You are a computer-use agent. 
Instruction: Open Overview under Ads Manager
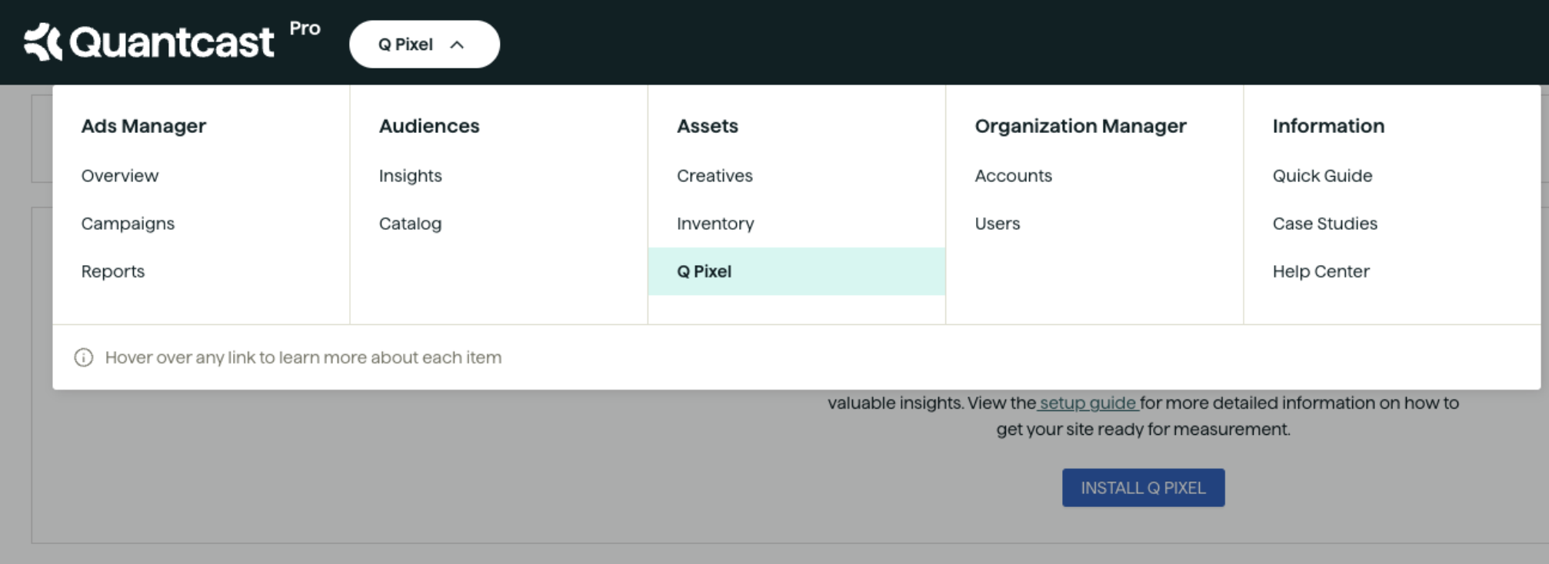tap(120, 176)
